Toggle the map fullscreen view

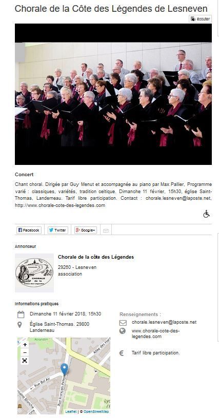(25, 361)
